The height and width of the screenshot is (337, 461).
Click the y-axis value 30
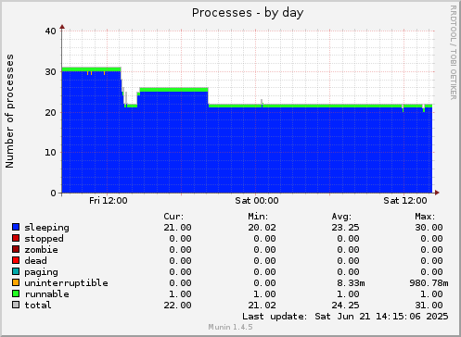click(50, 72)
